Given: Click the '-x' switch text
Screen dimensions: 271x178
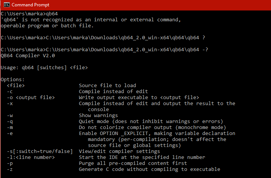Looking at the screenshot, I should (10, 104).
